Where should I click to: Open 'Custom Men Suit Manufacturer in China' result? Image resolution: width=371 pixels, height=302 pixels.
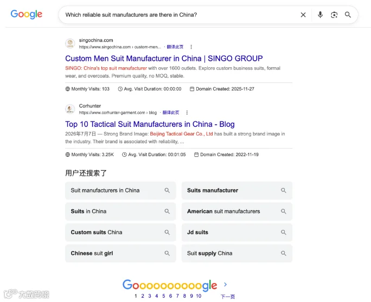pos(164,59)
